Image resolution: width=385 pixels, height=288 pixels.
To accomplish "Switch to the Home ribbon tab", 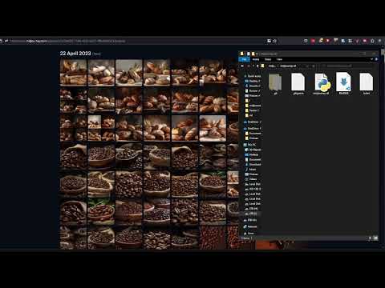I will pyautogui.click(x=256, y=59).
